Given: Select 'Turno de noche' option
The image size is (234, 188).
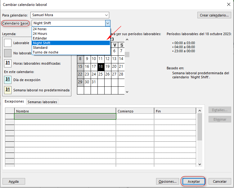Looking at the screenshot, I should point(46,52).
